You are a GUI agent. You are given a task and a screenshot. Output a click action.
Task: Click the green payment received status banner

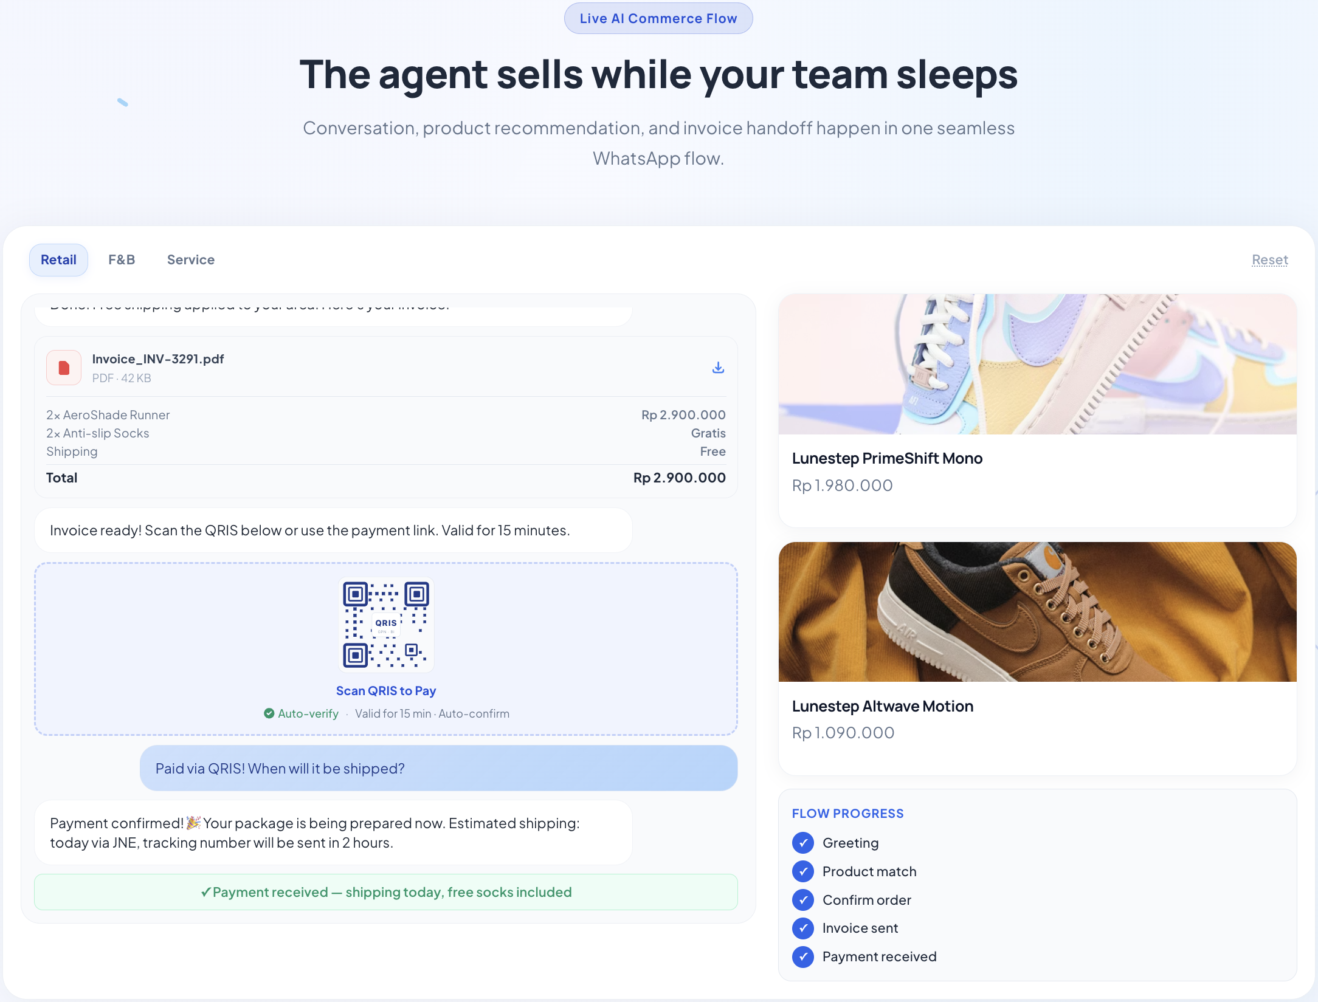click(x=386, y=892)
